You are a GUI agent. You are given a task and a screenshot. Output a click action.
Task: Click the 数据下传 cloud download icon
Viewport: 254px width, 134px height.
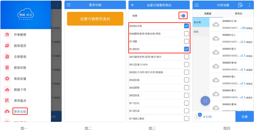[7, 90]
